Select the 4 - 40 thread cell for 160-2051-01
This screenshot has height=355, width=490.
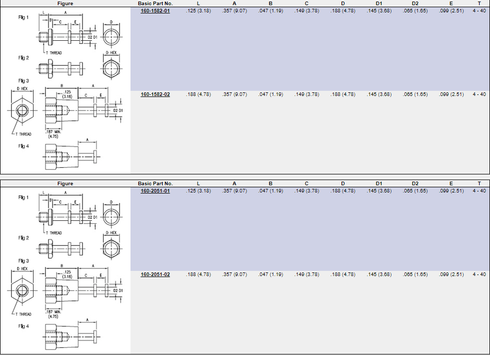[479, 191]
